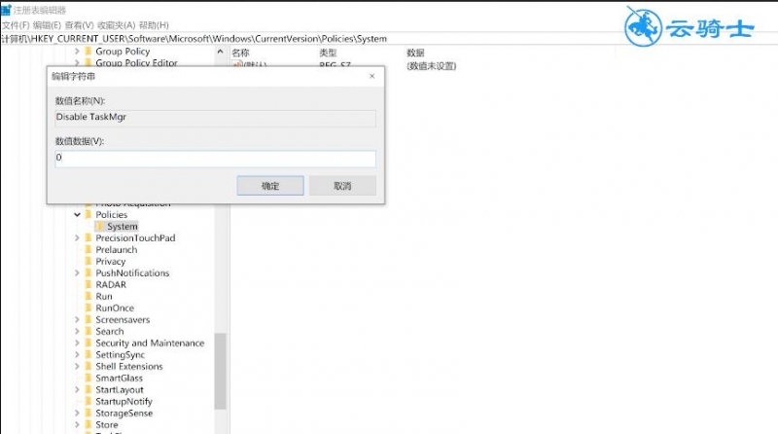Sort by the 名称 column header

point(240,53)
